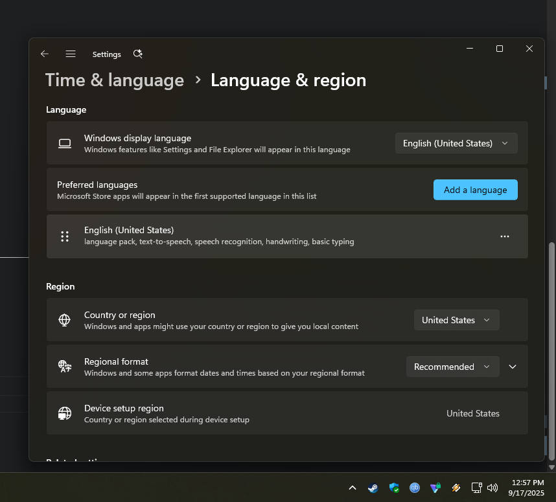
Task: Click the Preferred languages heading
Action: (x=97, y=185)
